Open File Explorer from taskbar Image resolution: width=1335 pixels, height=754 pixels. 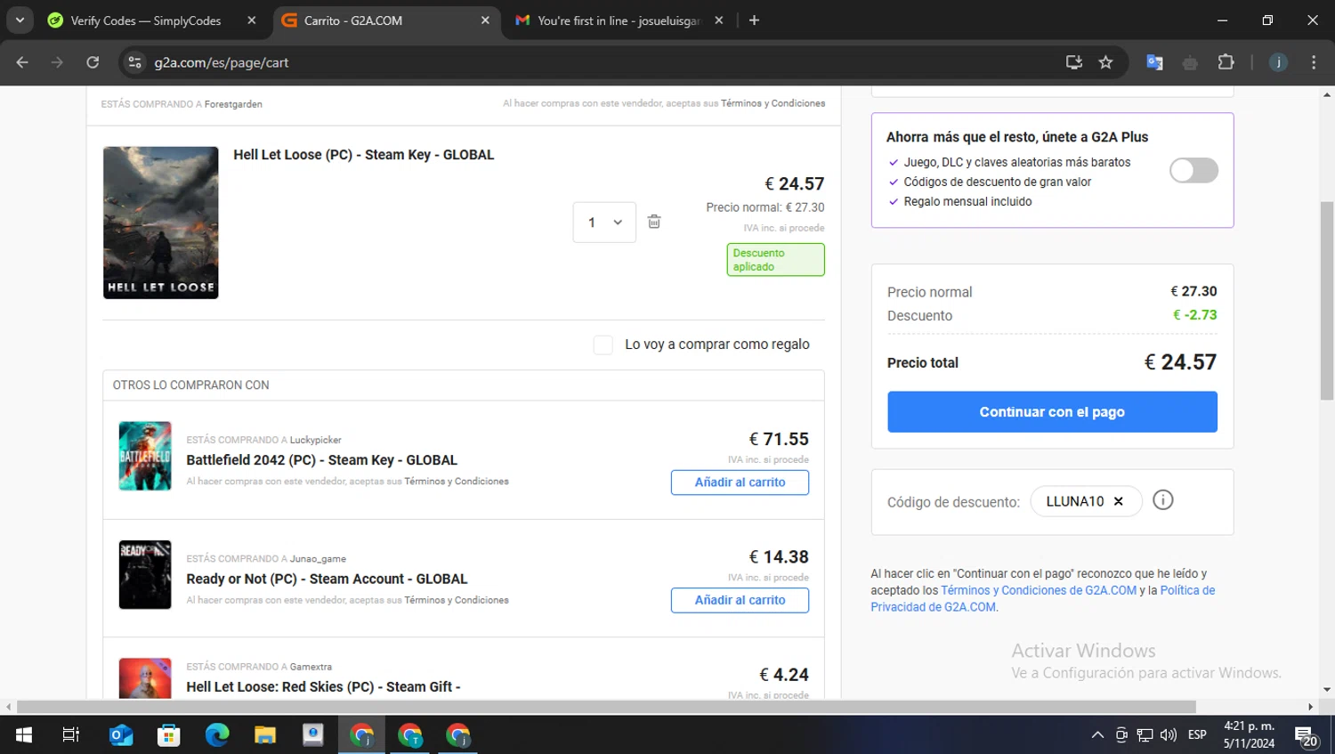click(x=265, y=734)
